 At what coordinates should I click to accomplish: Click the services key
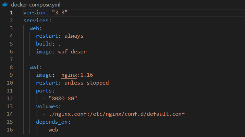pyautogui.click(x=36, y=20)
